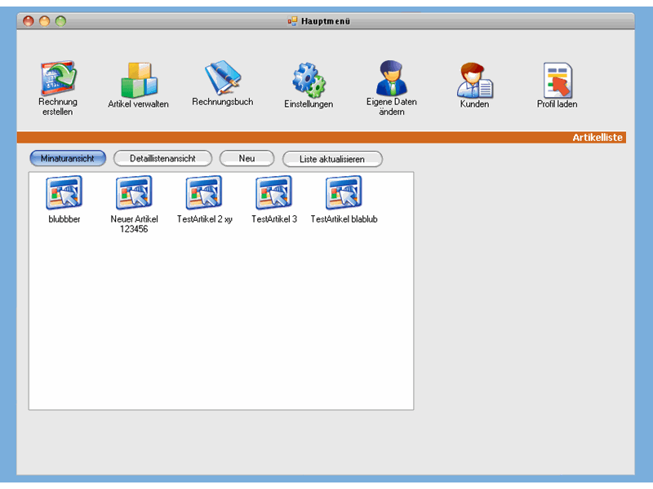The height and width of the screenshot is (489, 653).
Task: Select the TestArtikel 3 thumbnail
Action: coord(274,192)
